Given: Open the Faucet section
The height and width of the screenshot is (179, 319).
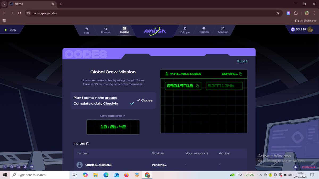Looking at the screenshot, I should tap(106, 30).
